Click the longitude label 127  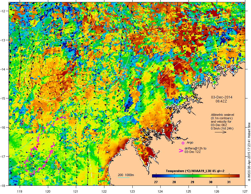pyautogui.click(x=245, y=191)
